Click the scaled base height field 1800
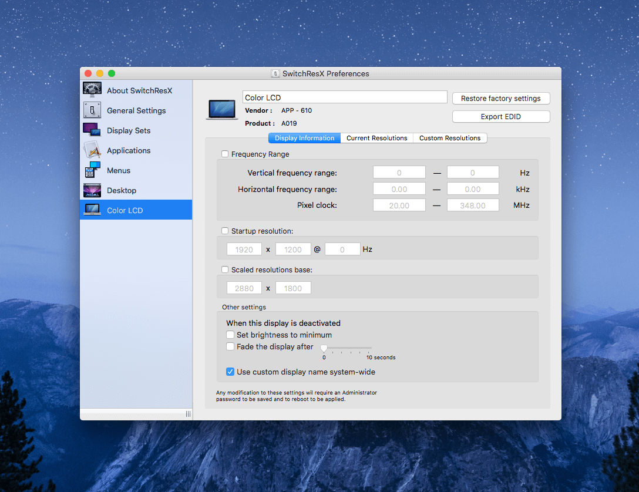The width and height of the screenshot is (639, 492). click(293, 288)
